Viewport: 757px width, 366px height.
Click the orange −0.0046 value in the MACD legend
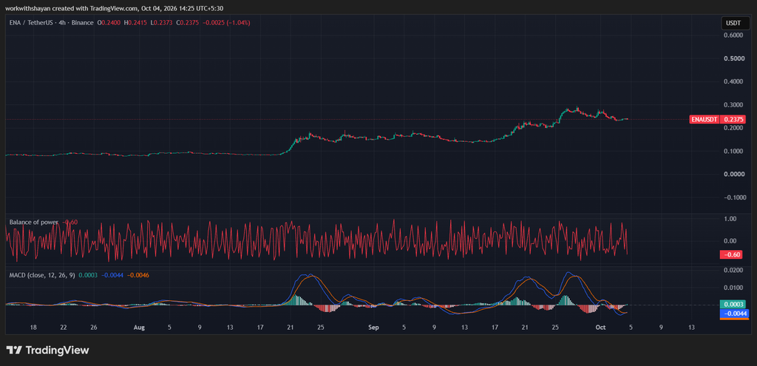tap(138, 275)
